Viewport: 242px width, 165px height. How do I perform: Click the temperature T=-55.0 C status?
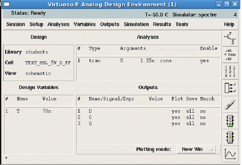[157, 15]
